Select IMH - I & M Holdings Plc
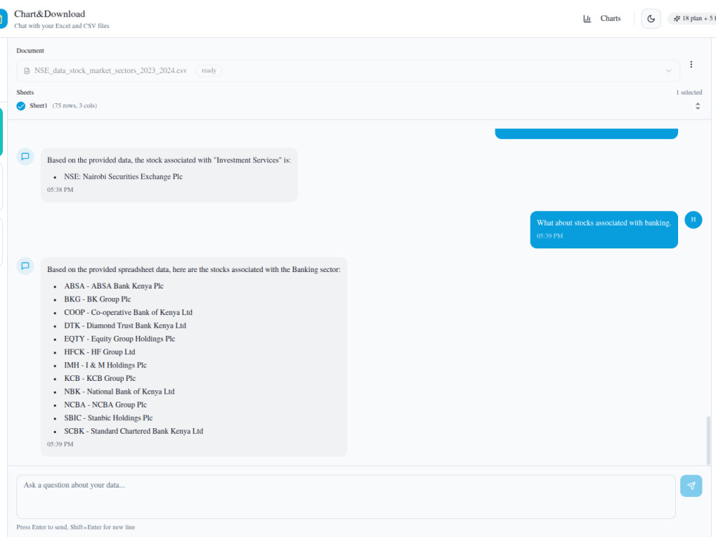The image size is (716, 537). pos(105,365)
